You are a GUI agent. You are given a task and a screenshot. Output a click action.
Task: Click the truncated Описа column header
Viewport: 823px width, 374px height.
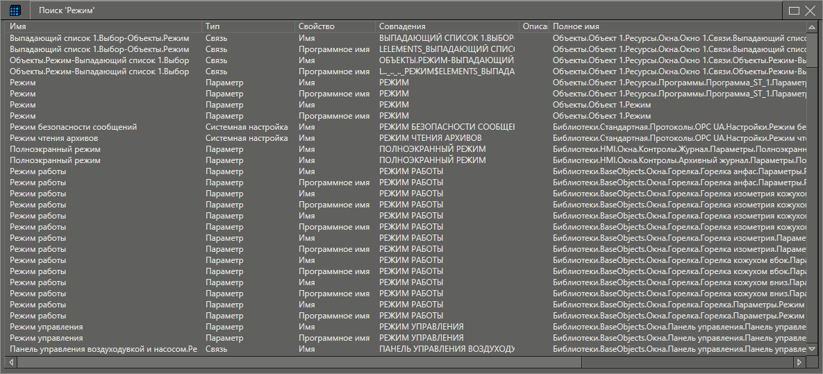coord(534,26)
